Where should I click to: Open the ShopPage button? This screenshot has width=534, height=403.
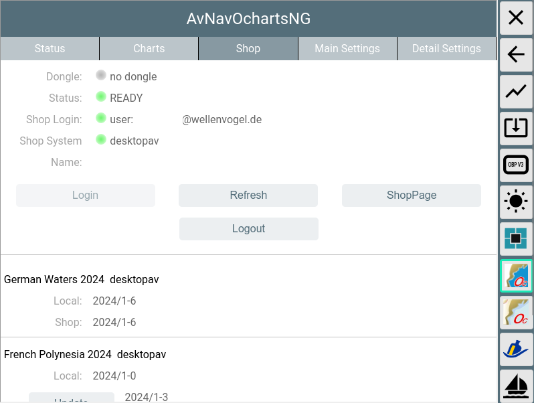pos(412,195)
